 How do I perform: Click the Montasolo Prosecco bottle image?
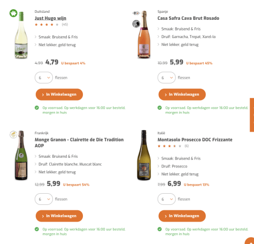144,155
